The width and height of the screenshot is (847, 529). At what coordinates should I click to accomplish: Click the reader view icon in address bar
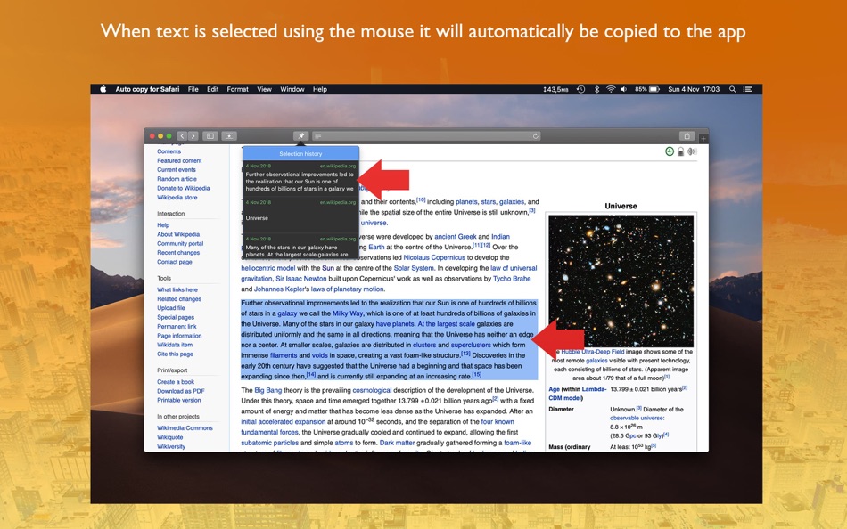(318, 136)
